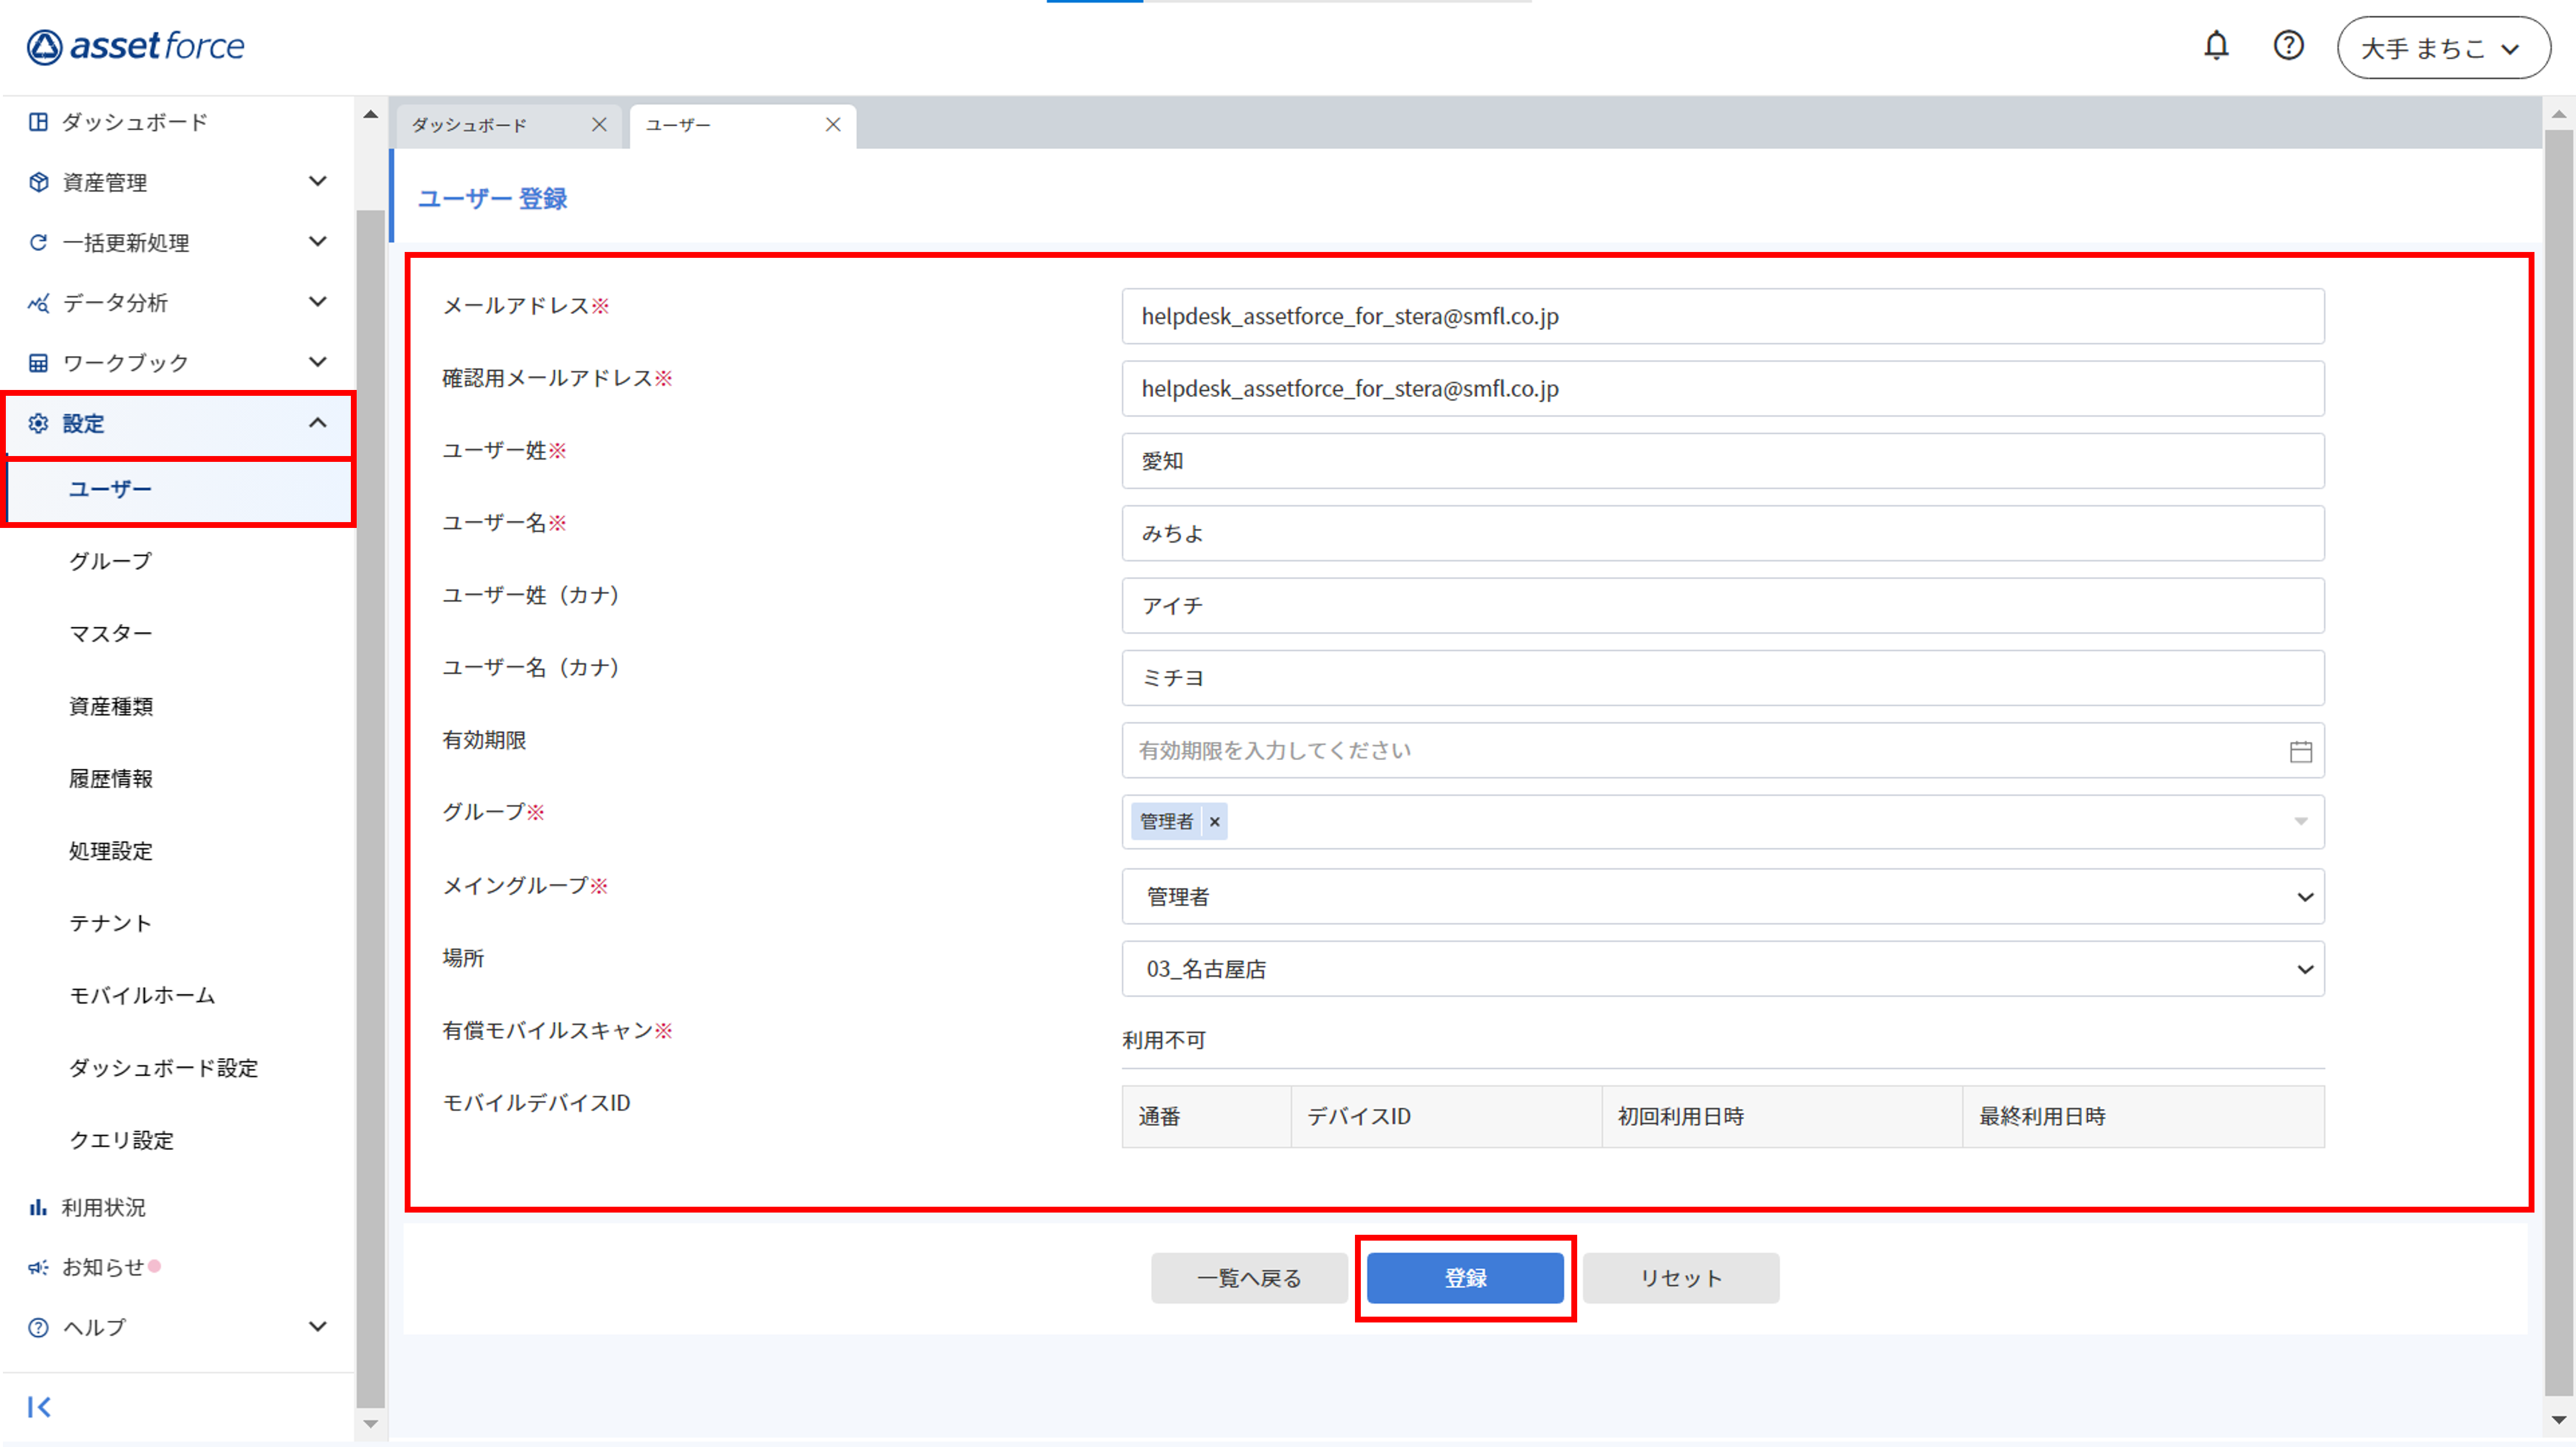The image size is (2576, 1447).
Task: Remove the 管理者 tag with its x
Action: click(x=1214, y=822)
